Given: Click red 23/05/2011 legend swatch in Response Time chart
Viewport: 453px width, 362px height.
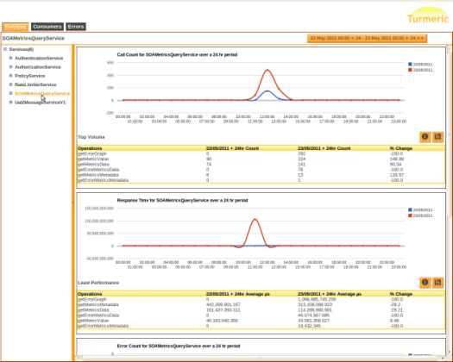Looking at the screenshot, I should coord(410,215).
